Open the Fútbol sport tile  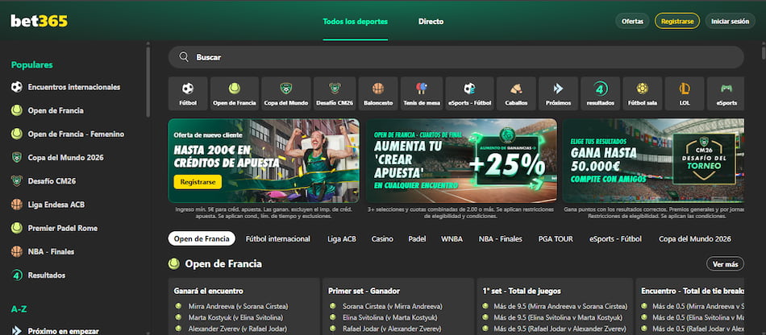click(x=188, y=93)
